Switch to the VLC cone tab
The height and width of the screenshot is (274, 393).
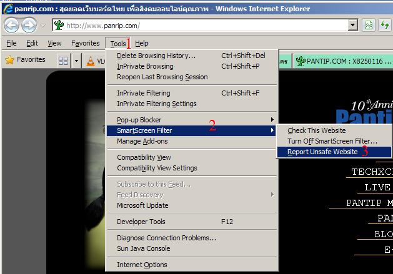[95, 61]
